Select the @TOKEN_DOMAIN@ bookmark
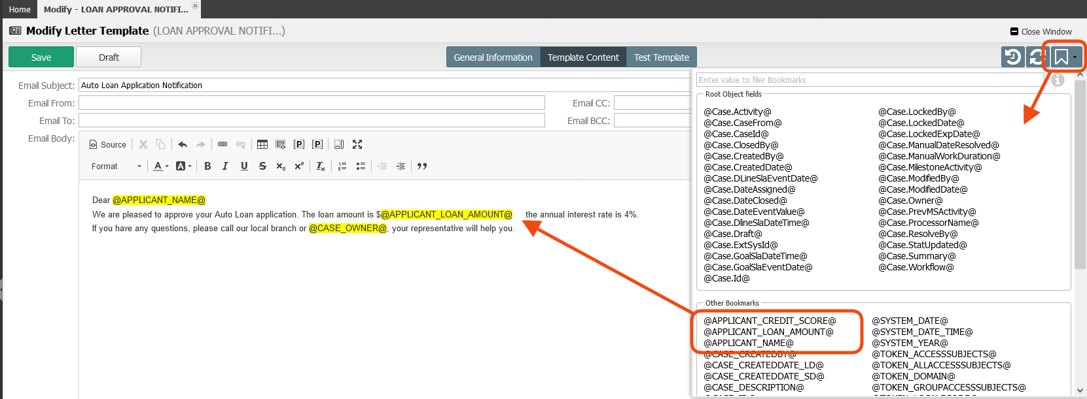Screen dimensions: 1087x399 pos(914,376)
